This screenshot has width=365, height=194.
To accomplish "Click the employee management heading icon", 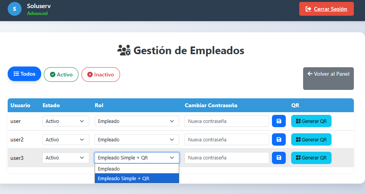I will coord(124,50).
